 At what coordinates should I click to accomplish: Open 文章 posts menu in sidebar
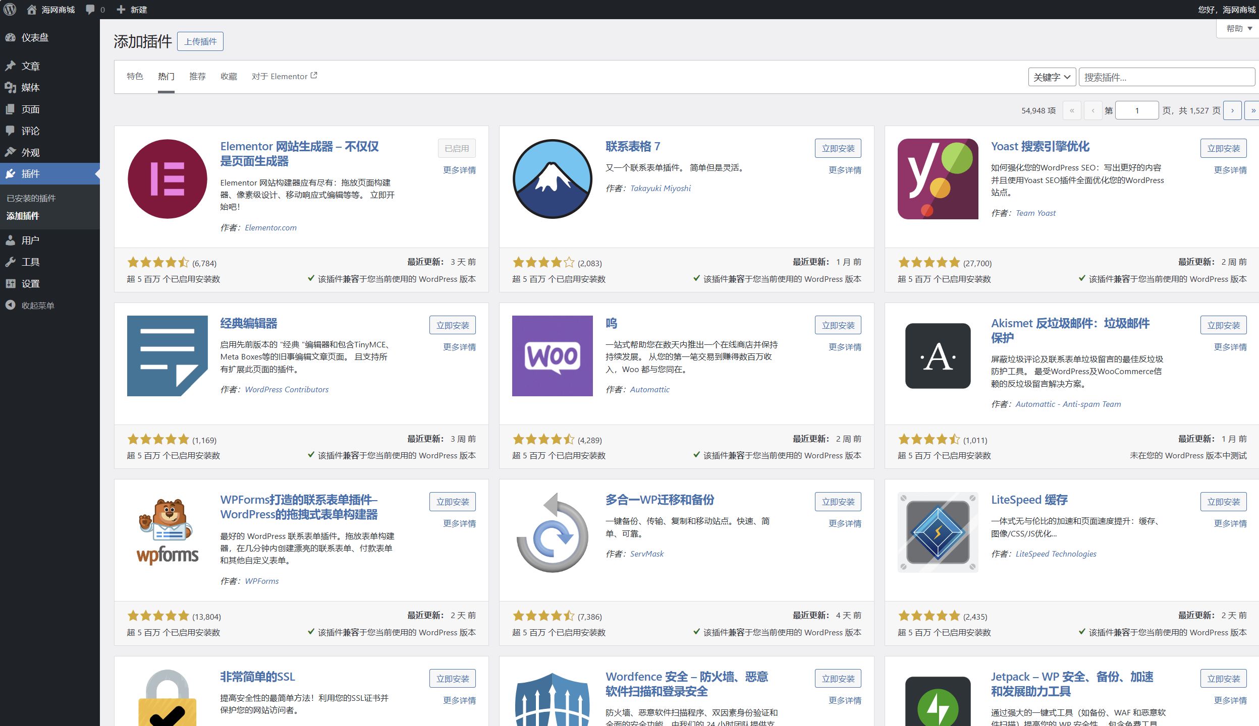50,66
